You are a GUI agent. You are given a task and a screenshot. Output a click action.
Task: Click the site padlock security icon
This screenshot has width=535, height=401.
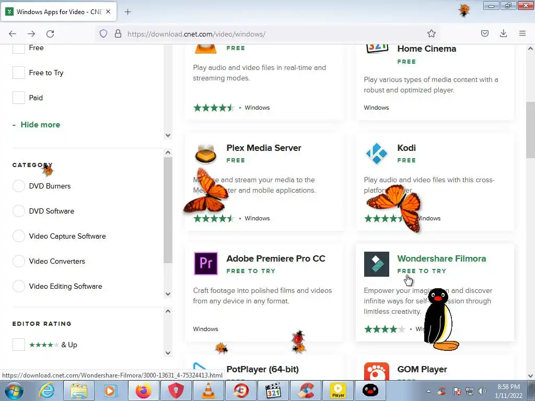pos(118,33)
